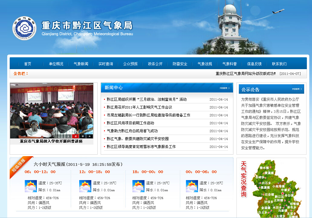312x218 pixels.
Task: Switch slideshow to image 4
Action: 89,136
